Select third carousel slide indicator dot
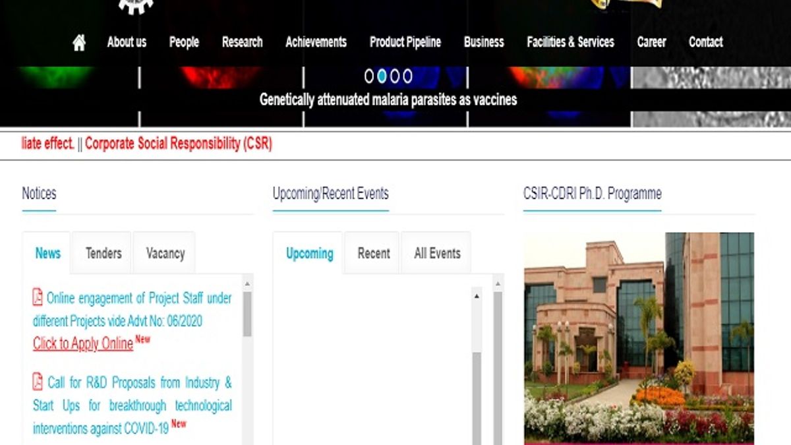This screenshot has width=791, height=445. tap(394, 76)
